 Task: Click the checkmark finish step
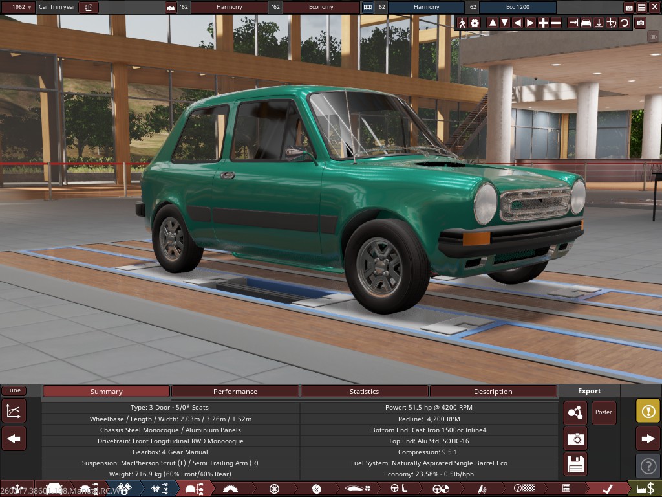tap(608, 489)
